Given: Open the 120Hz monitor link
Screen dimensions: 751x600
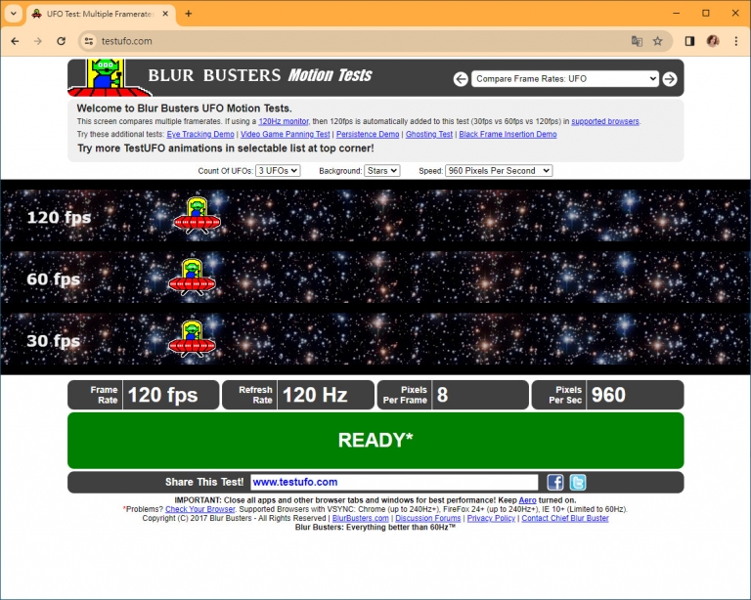Looking at the screenshot, I should pyautogui.click(x=284, y=121).
